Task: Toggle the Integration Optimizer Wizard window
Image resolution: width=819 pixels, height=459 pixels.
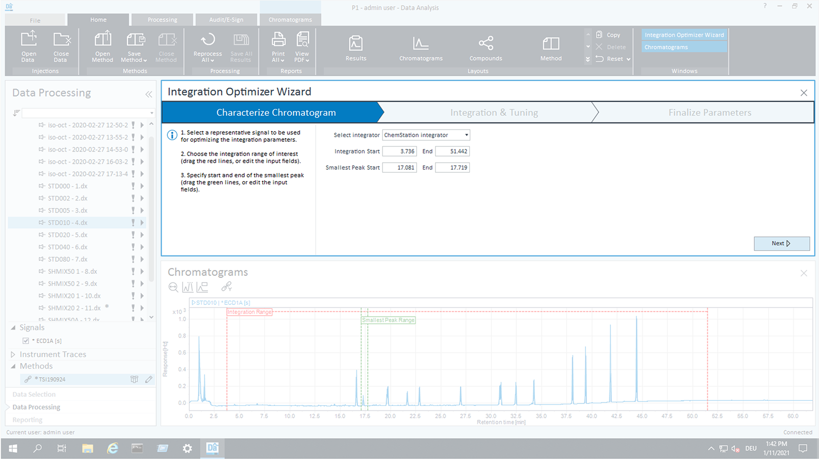Action: point(684,34)
